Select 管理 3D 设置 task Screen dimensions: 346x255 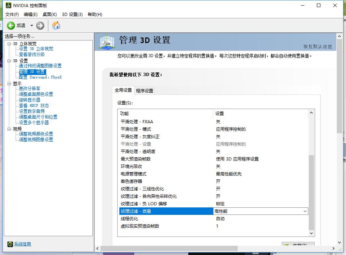click(32, 71)
